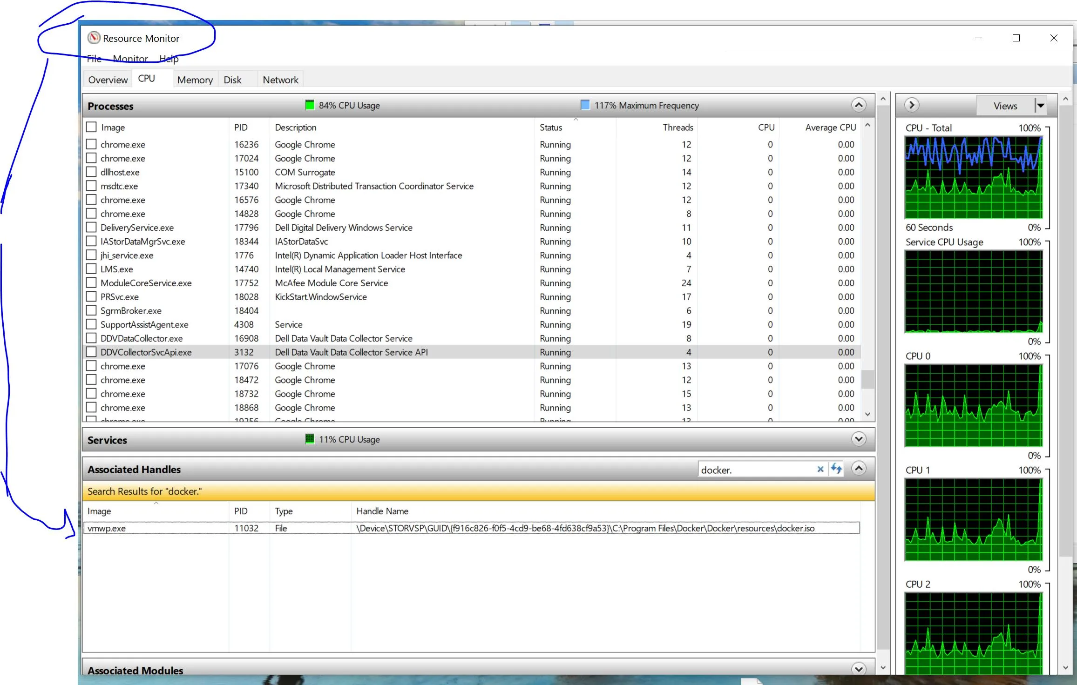Screen dimensions: 1077x685
Task: Click the CPU - Total graph
Action: (973, 177)
